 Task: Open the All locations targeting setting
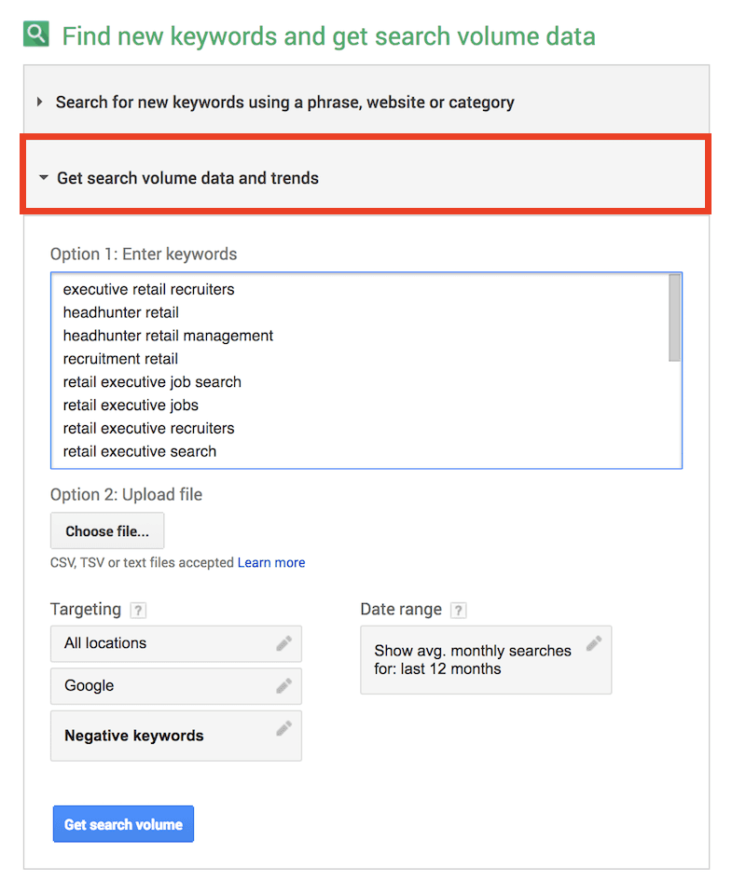coord(159,643)
